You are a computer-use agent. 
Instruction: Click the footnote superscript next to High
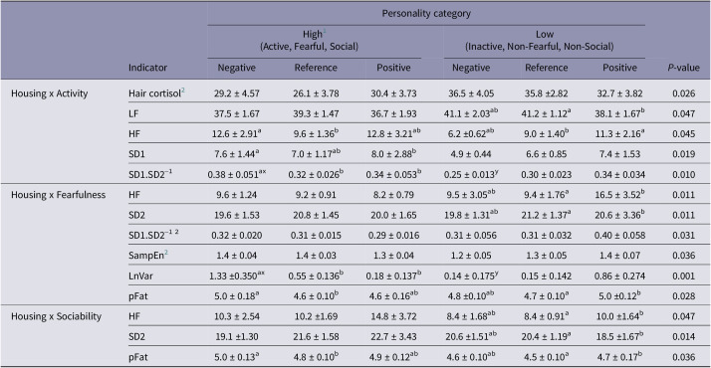(x=325, y=32)
